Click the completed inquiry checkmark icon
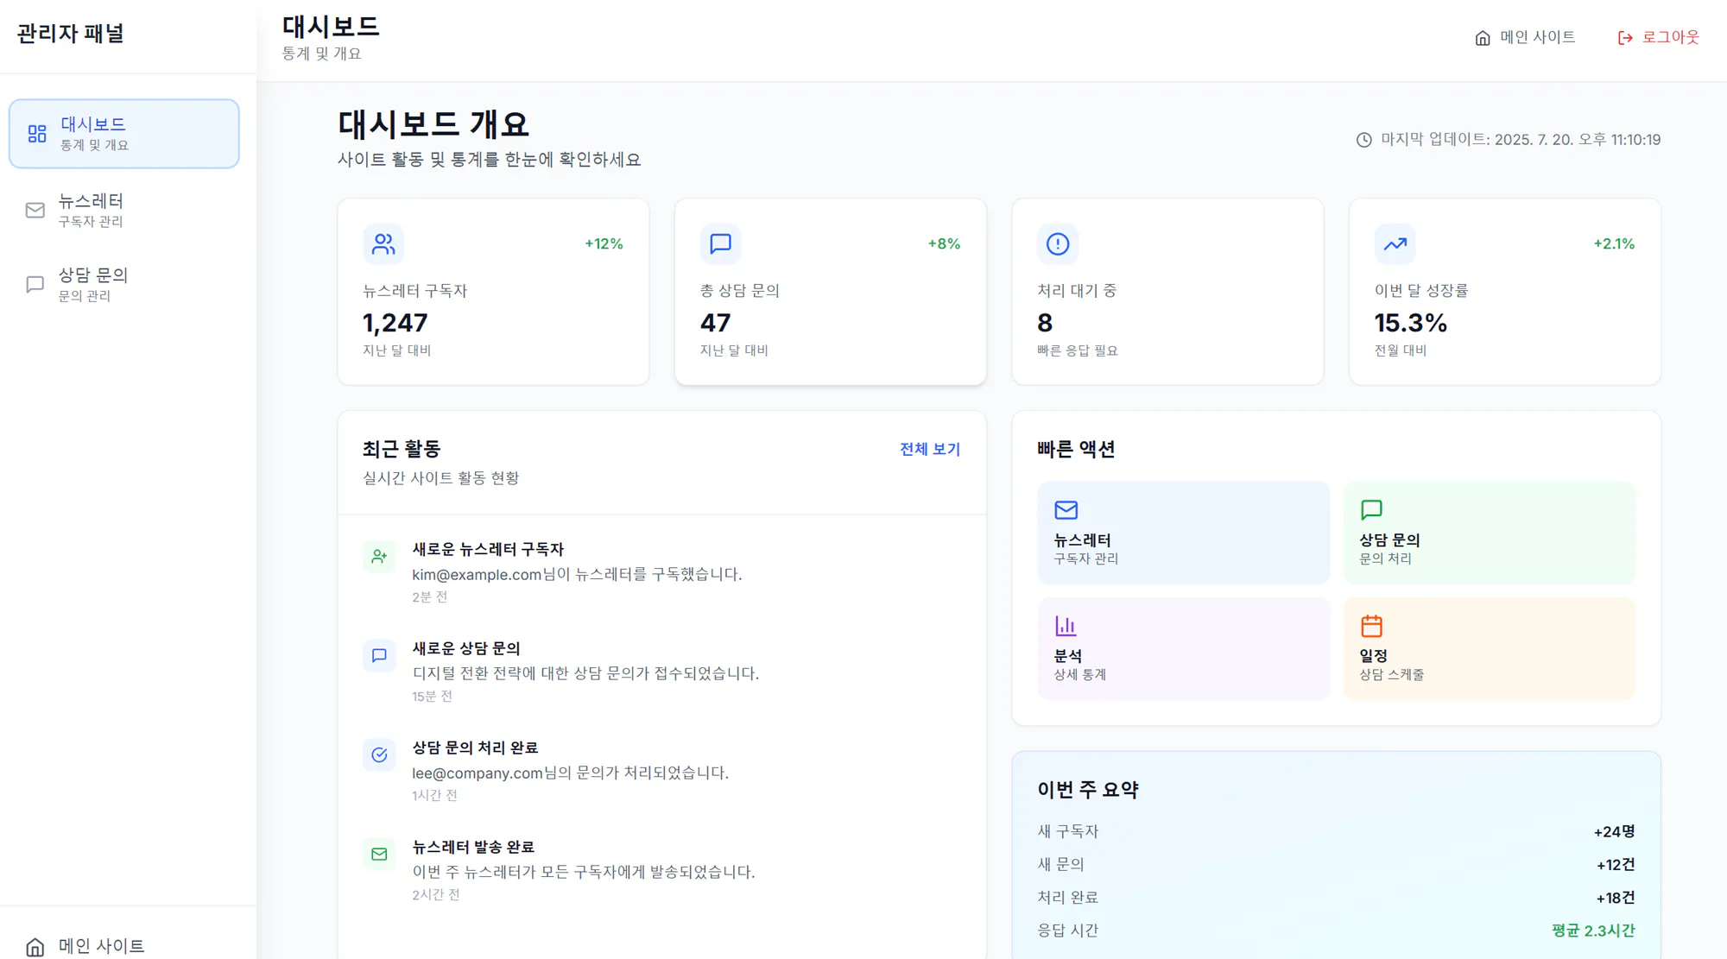Viewport: 1727px width, 959px height. (x=379, y=754)
